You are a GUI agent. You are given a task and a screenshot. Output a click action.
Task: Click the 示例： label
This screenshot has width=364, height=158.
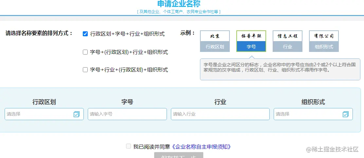point(188,33)
